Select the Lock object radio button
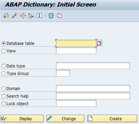The height and width of the screenshot is (124, 139). (x=3, y=103)
